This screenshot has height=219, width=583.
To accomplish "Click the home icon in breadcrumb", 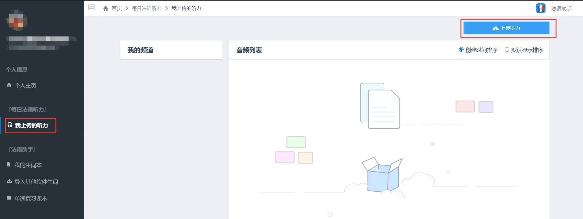I will click(x=106, y=8).
